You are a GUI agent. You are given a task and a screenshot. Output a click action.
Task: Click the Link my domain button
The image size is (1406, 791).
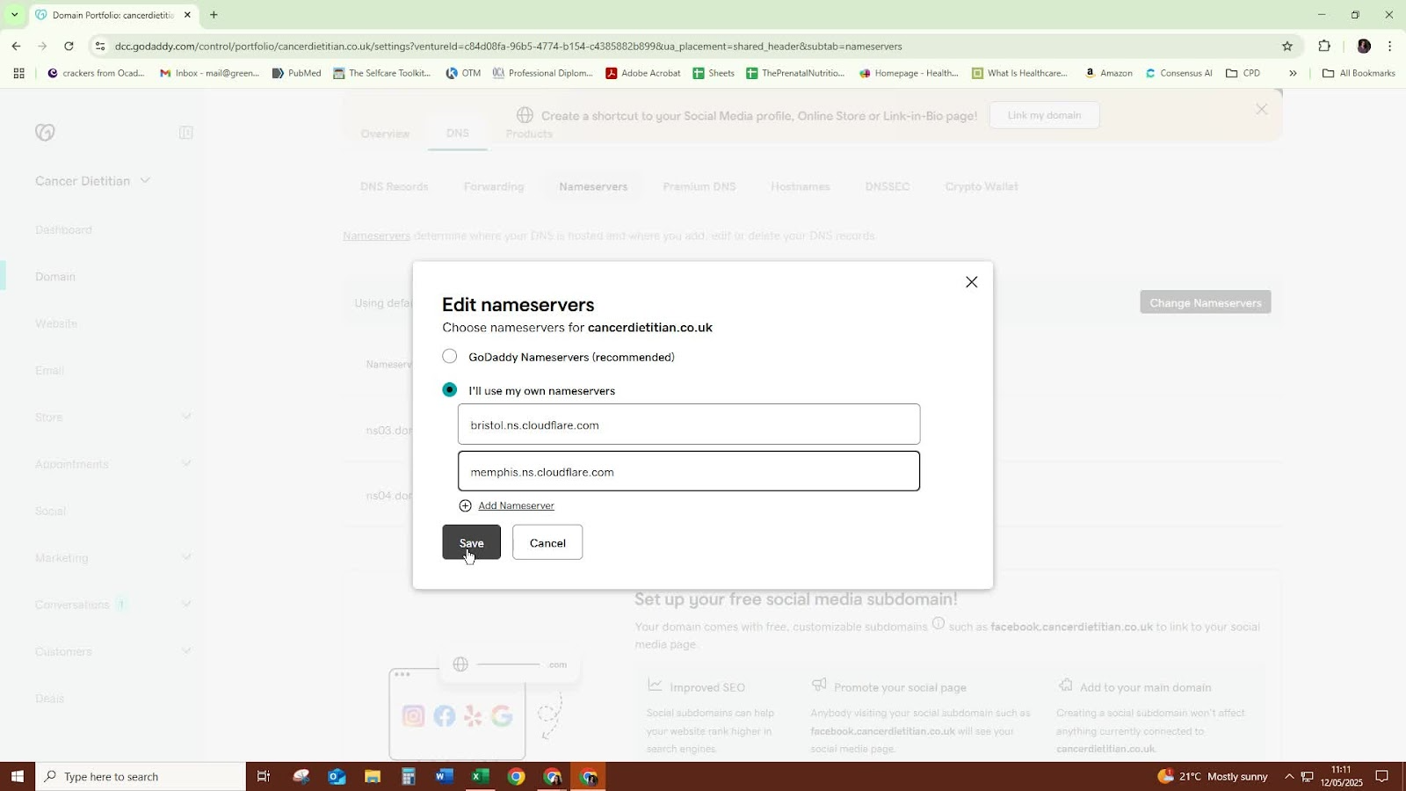pos(1044,115)
